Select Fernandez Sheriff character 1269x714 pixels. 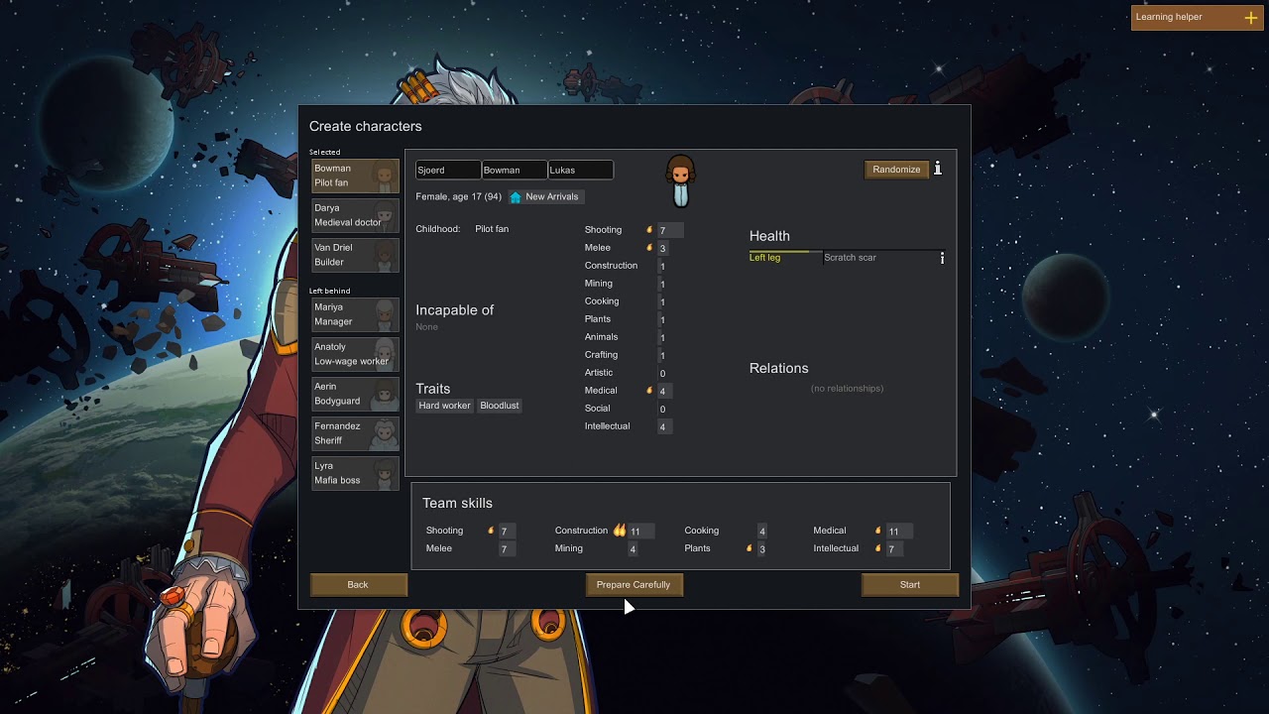tap(355, 433)
